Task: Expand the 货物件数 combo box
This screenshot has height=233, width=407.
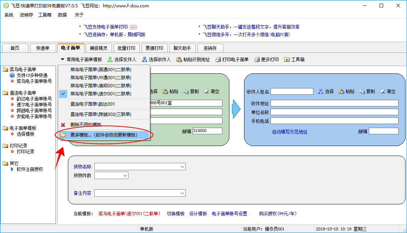Action: tap(125, 175)
